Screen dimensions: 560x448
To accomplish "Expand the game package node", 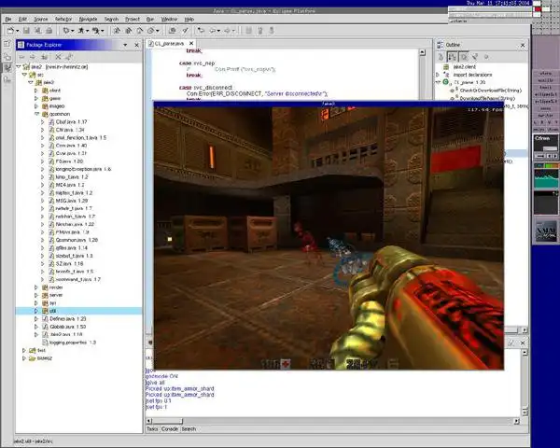I will pos(35,98).
